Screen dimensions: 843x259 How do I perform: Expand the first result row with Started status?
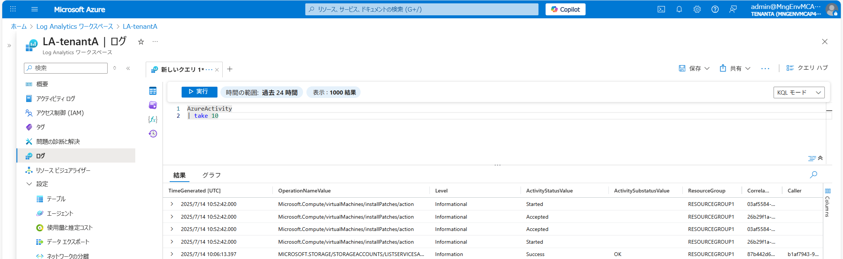(x=172, y=204)
